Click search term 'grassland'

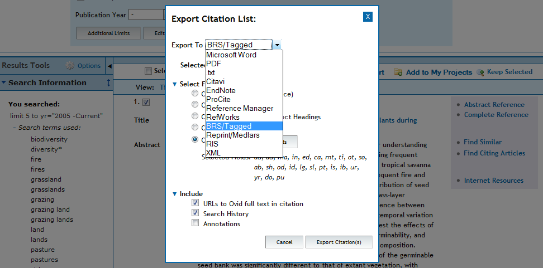[46, 179]
